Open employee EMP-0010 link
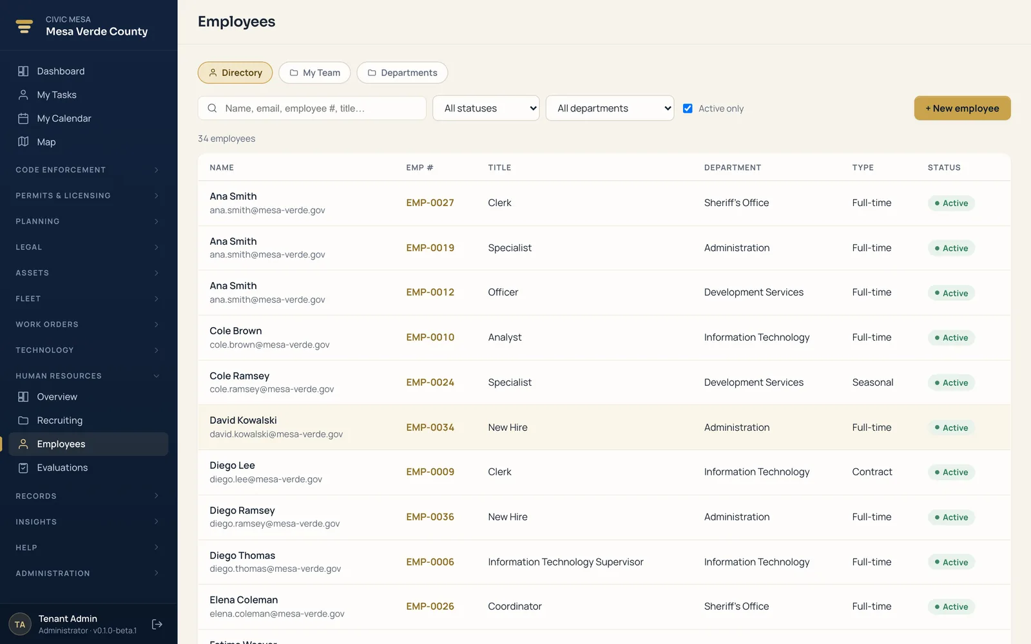This screenshot has width=1031, height=644. [430, 337]
